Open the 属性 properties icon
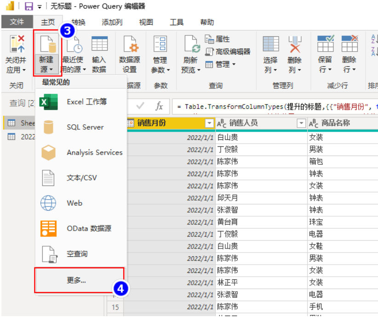Viewport: 378px width, 318px height. 209,39
